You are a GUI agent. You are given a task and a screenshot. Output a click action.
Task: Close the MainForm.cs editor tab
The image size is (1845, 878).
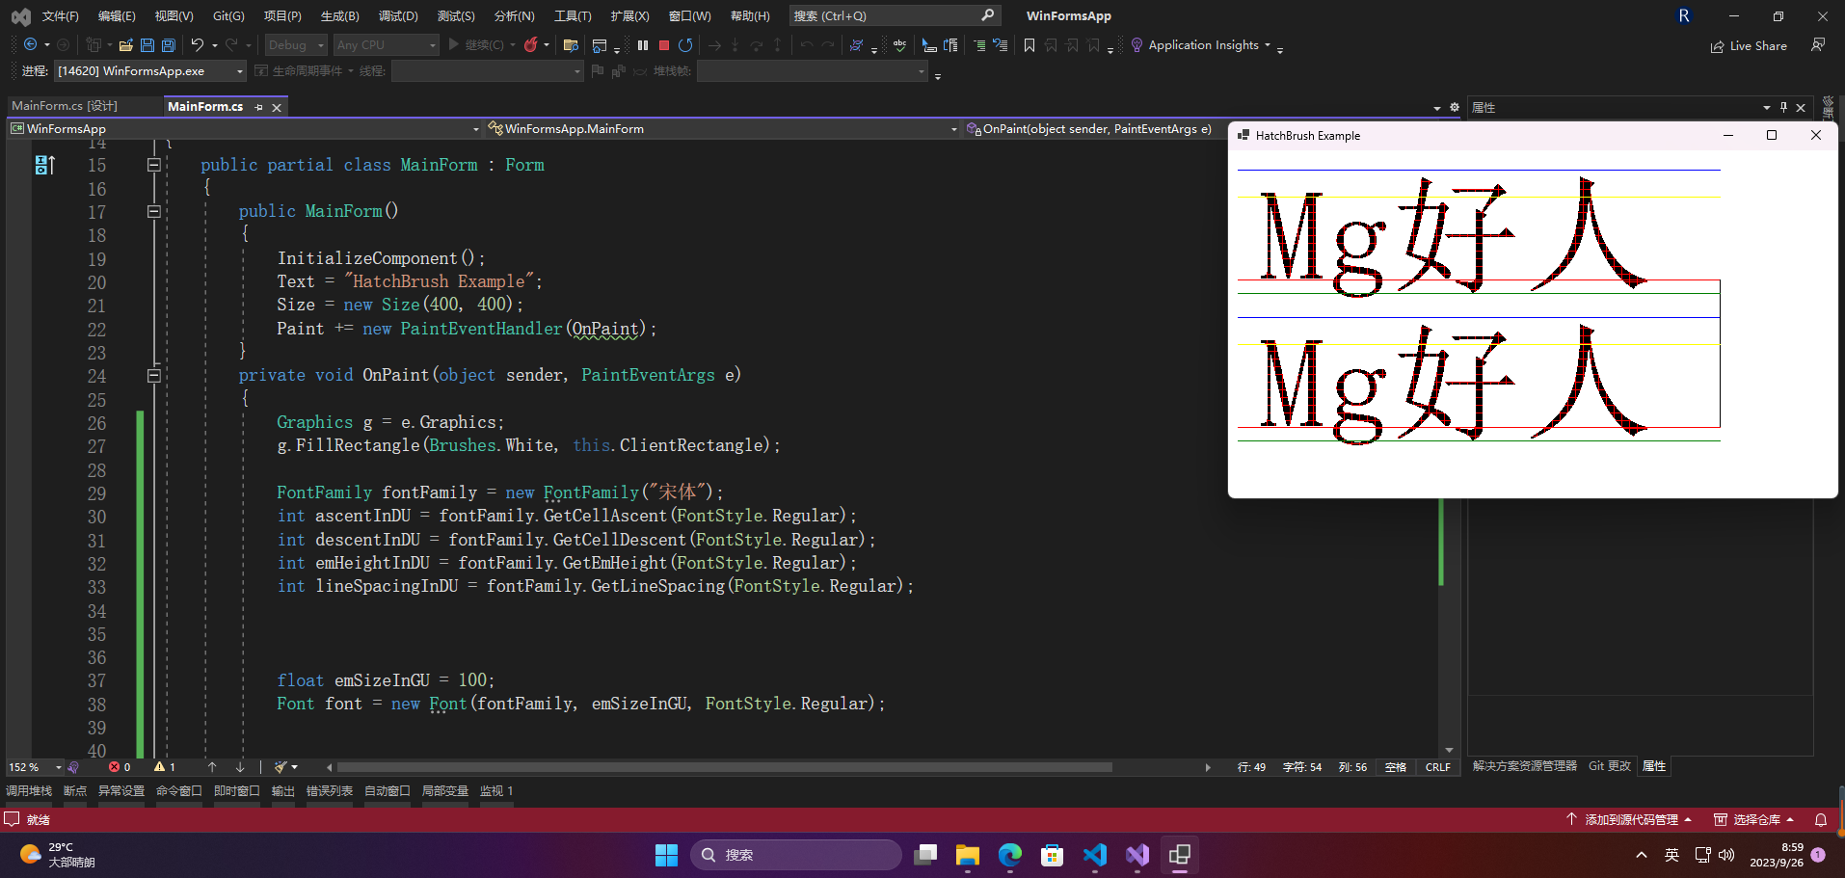click(277, 107)
